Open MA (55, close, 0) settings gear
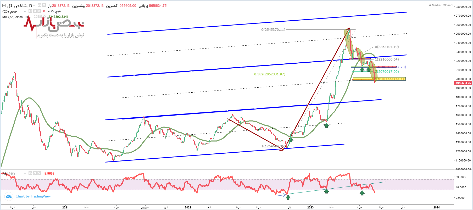This screenshot has width=473, height=210. coord(40,16)
